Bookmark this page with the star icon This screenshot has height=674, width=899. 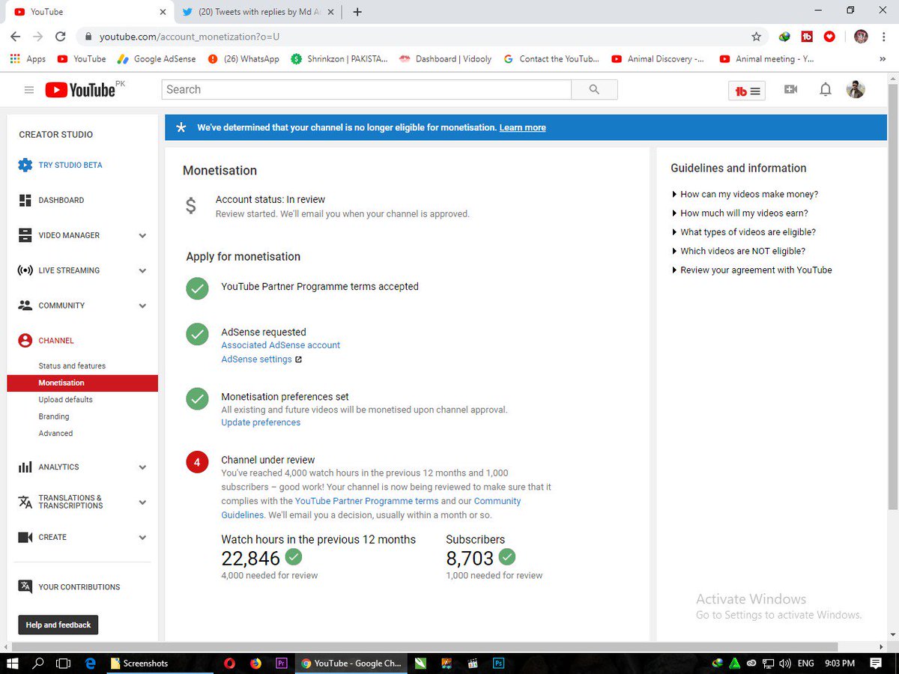[x=756, y=36]
